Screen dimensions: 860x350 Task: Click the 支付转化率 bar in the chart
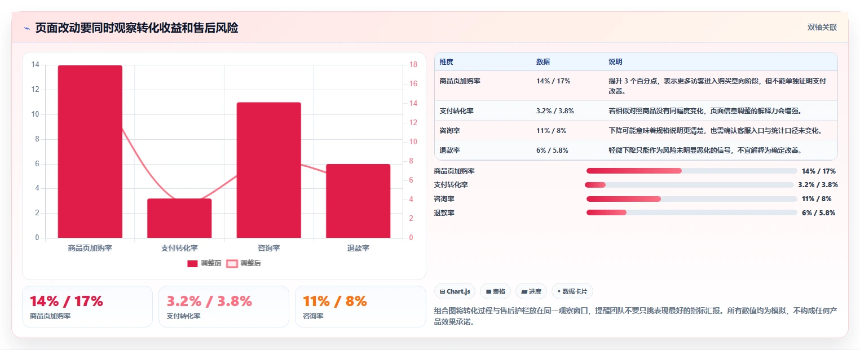[179, 218]
